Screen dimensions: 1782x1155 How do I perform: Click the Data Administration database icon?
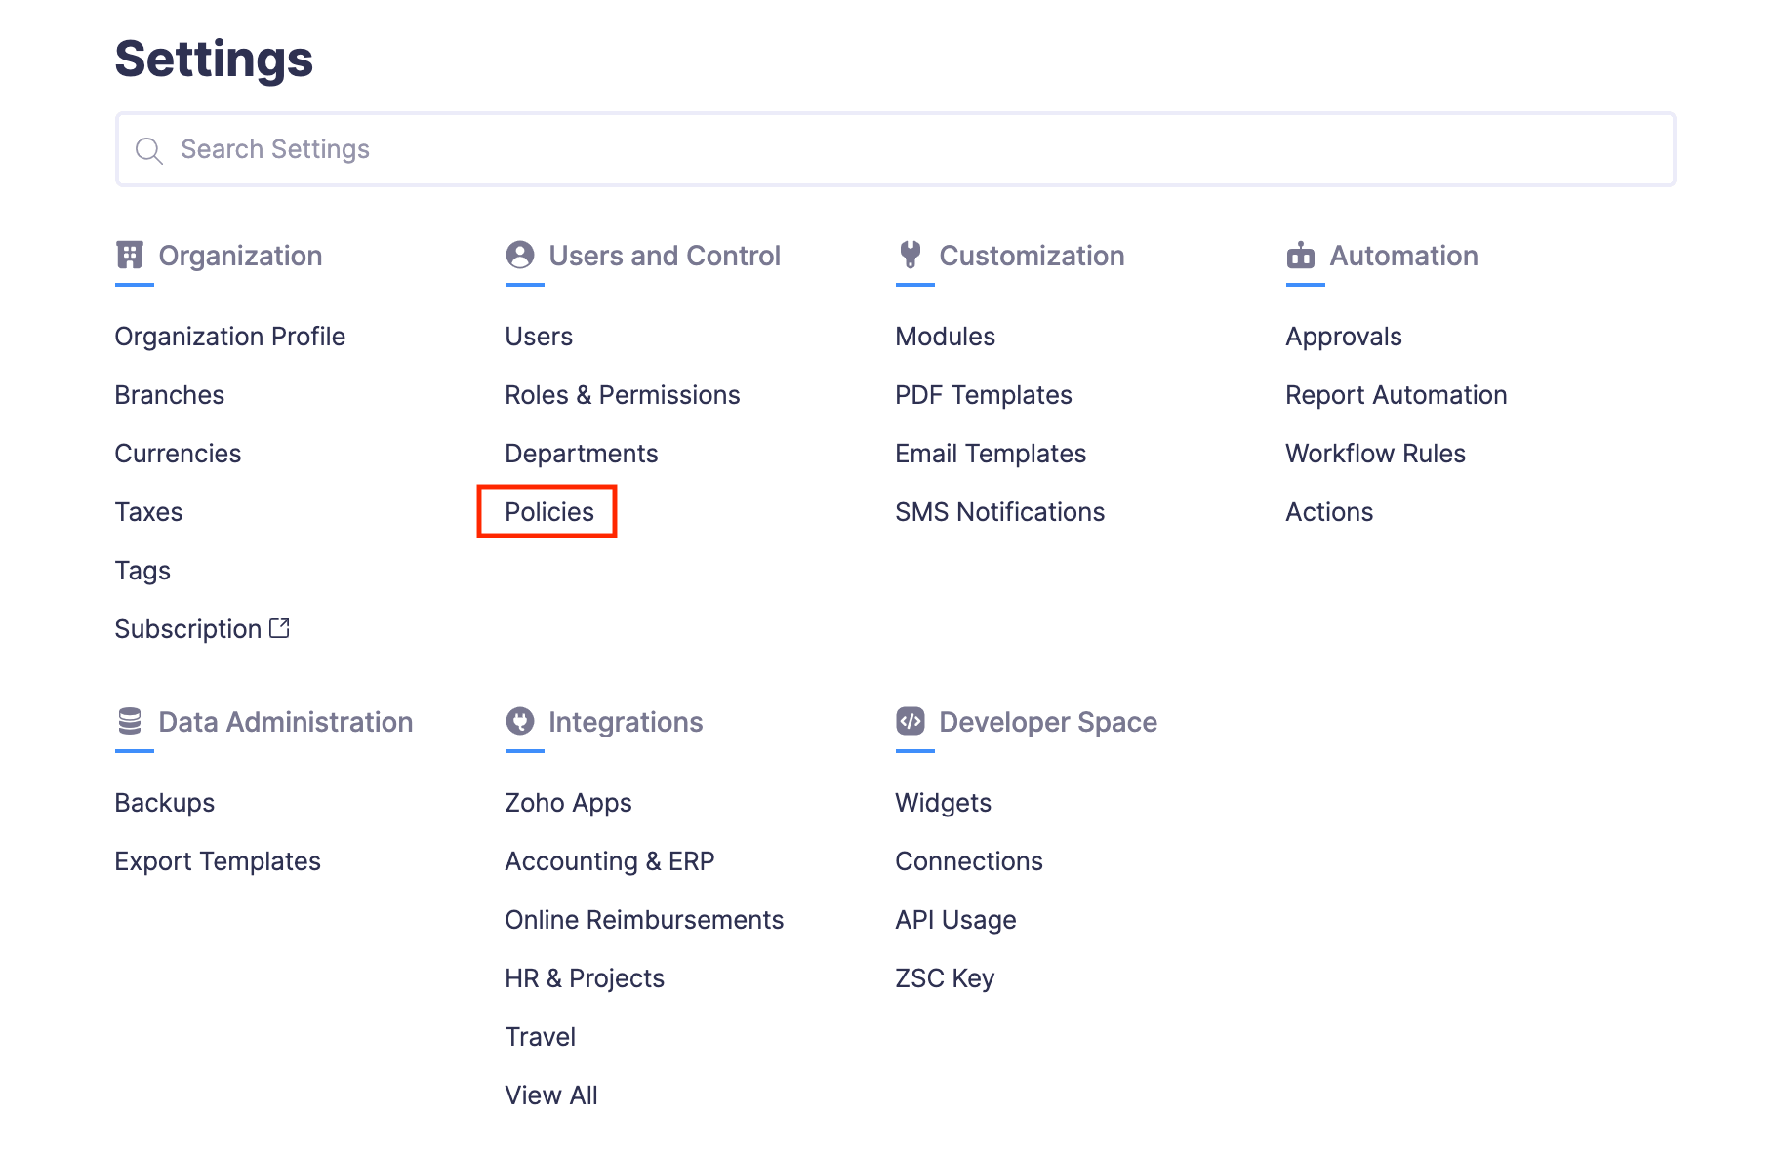[x=130, y=722]
